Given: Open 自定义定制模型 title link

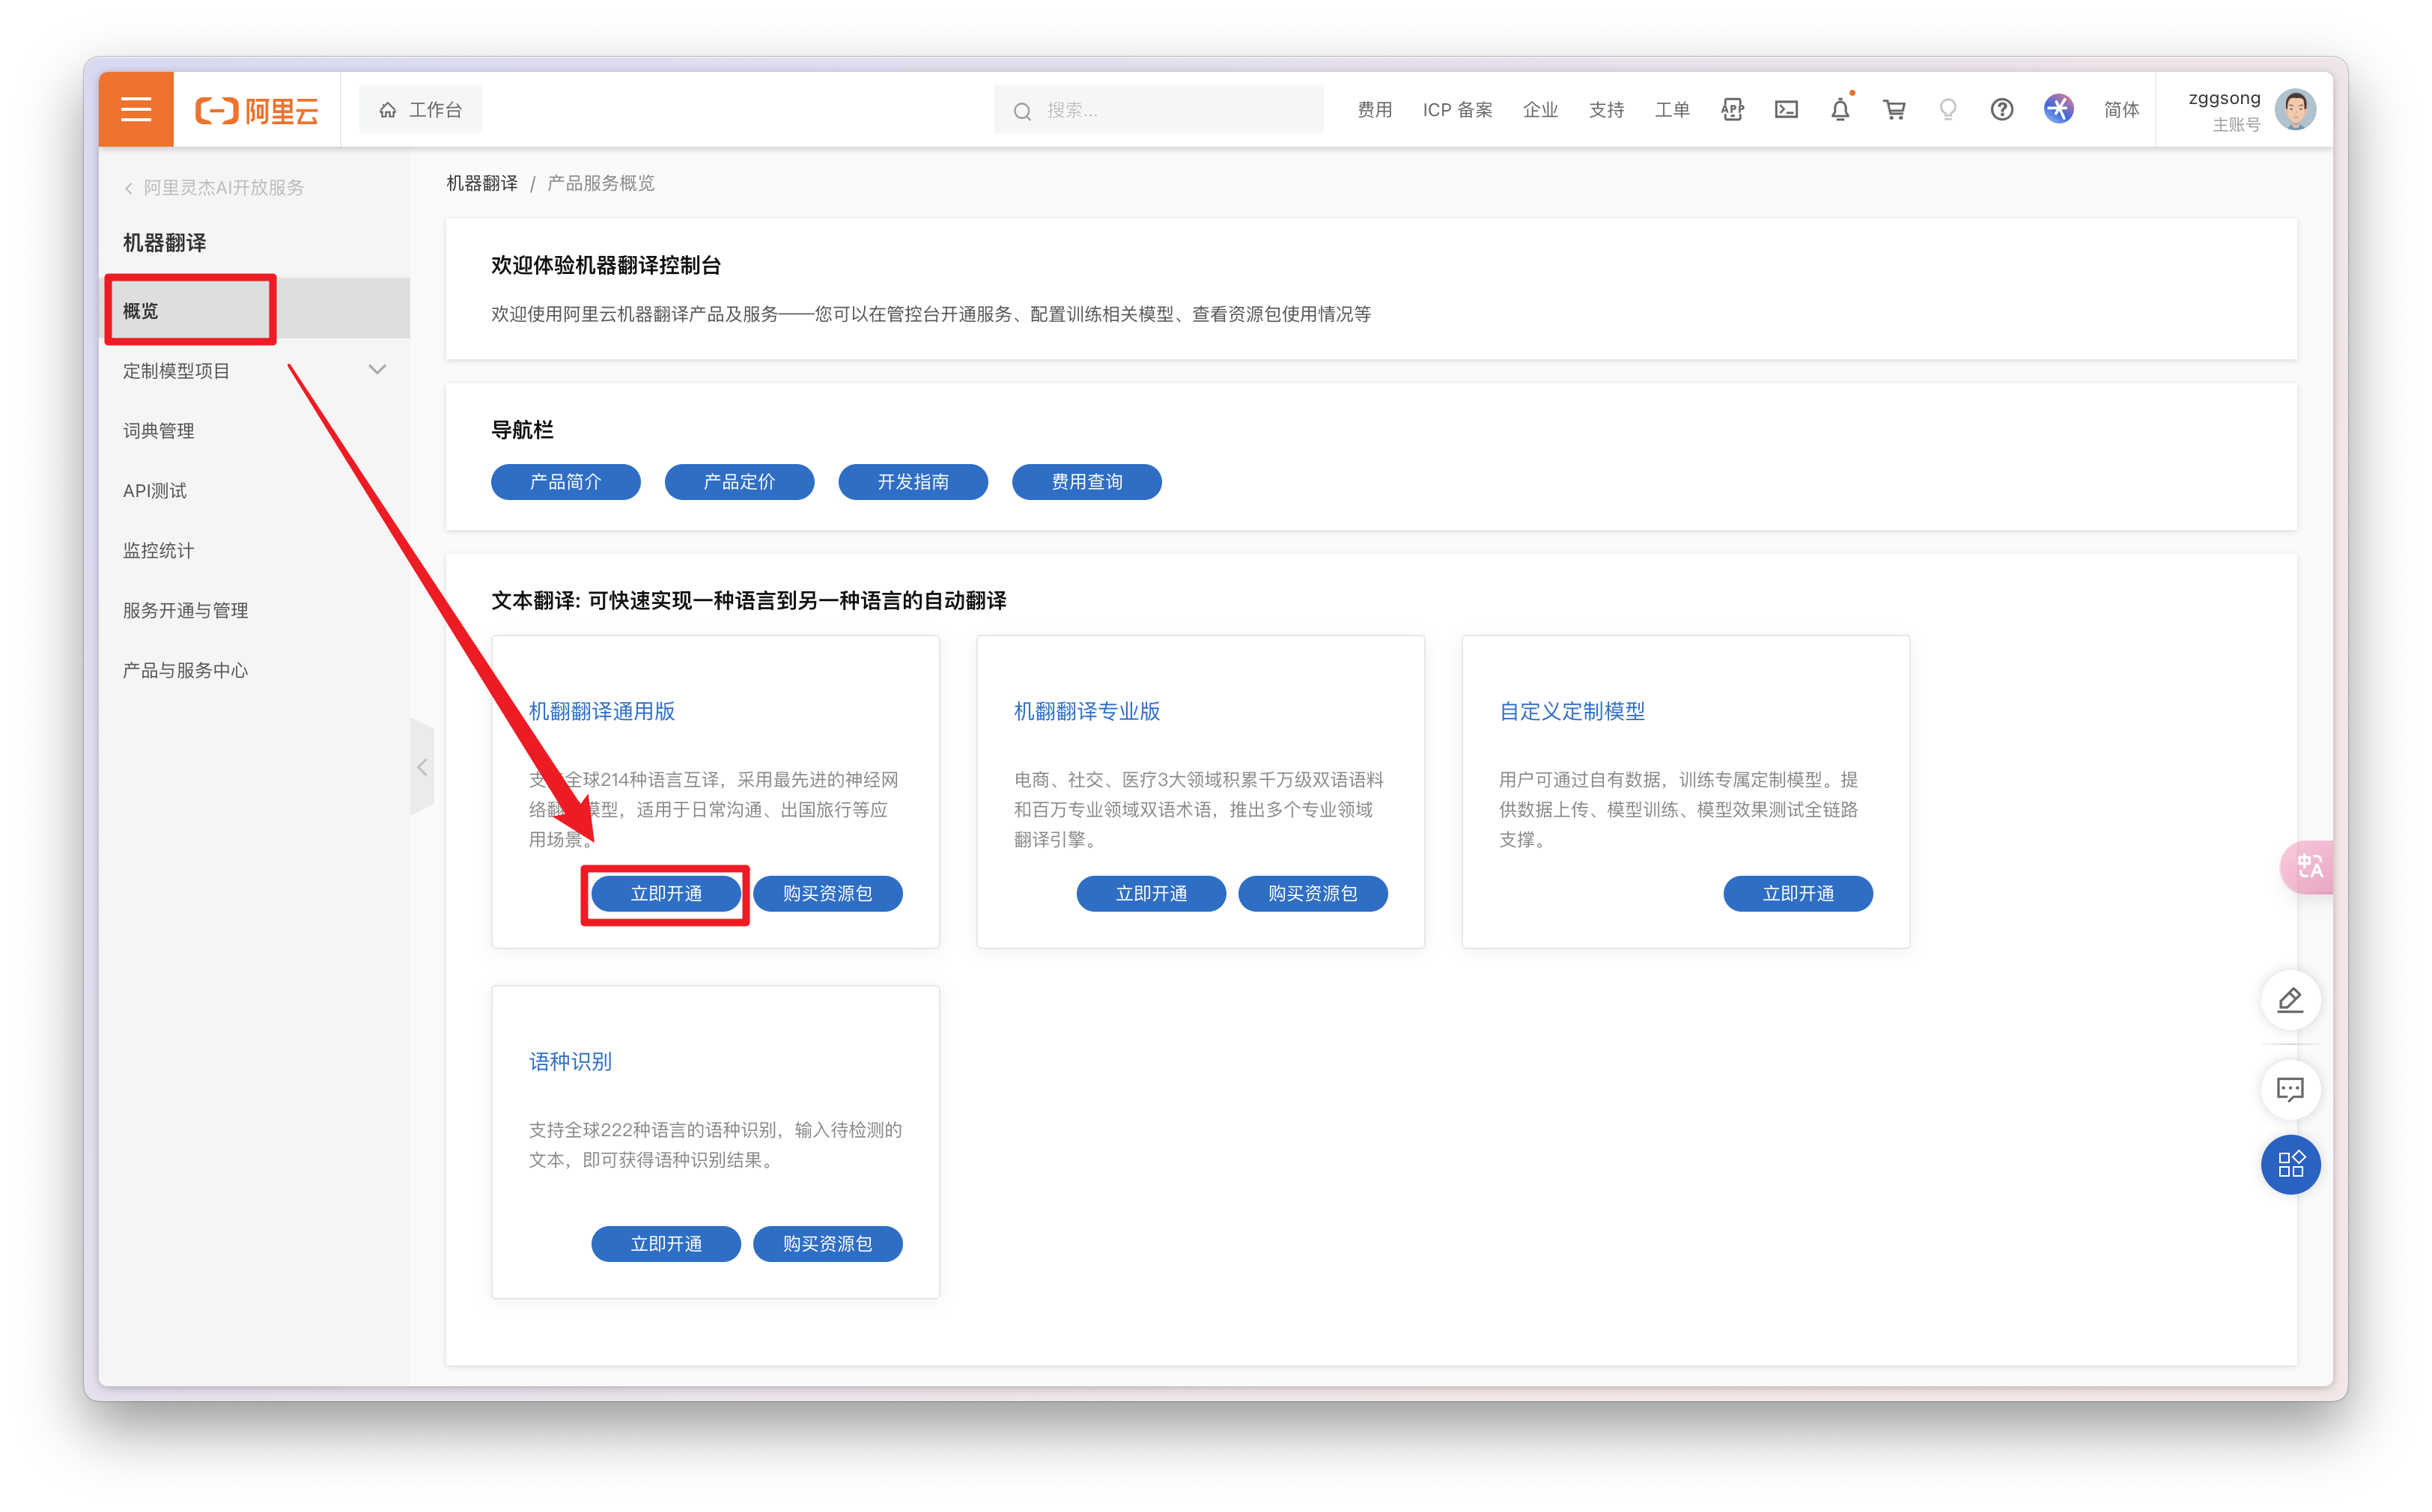Looking at the screenshot, I should pos(1572,711).
